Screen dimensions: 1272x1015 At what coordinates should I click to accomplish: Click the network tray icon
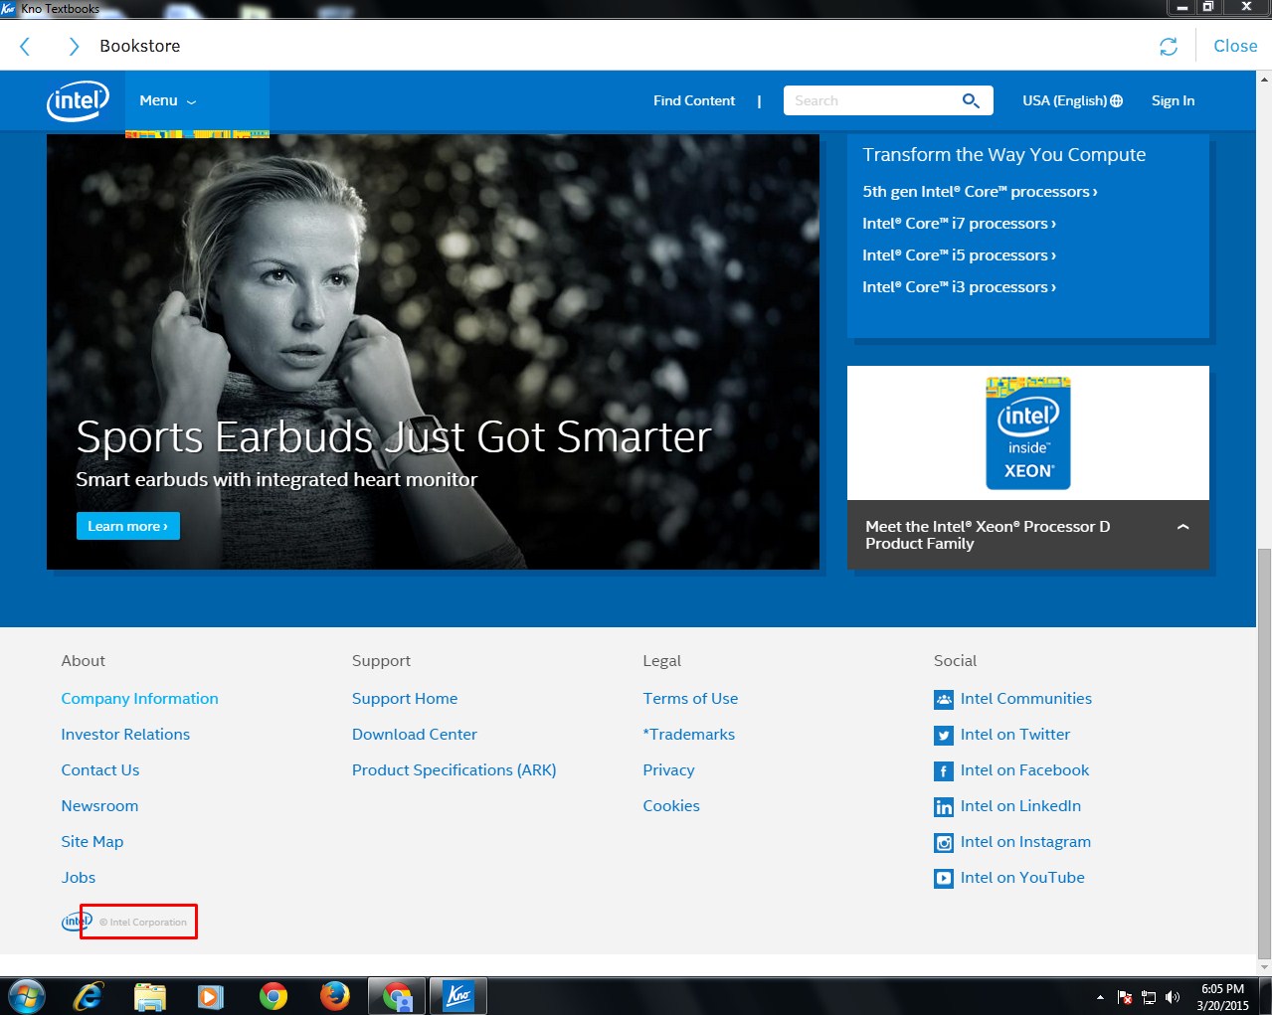[1149, 997]
